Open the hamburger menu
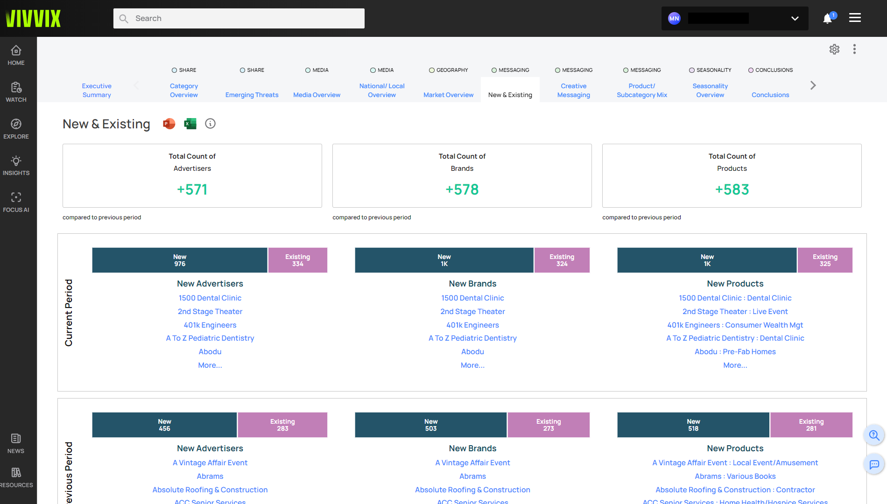 click(855, 18)
